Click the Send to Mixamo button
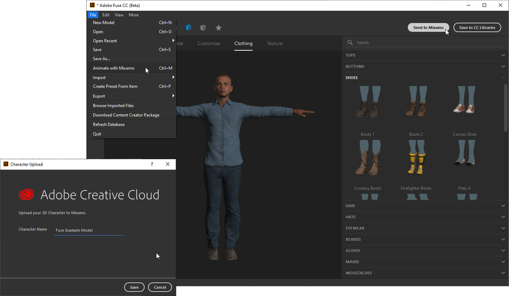Image resolution: width=509 pixels, height=296 pixels. (428, 28)
